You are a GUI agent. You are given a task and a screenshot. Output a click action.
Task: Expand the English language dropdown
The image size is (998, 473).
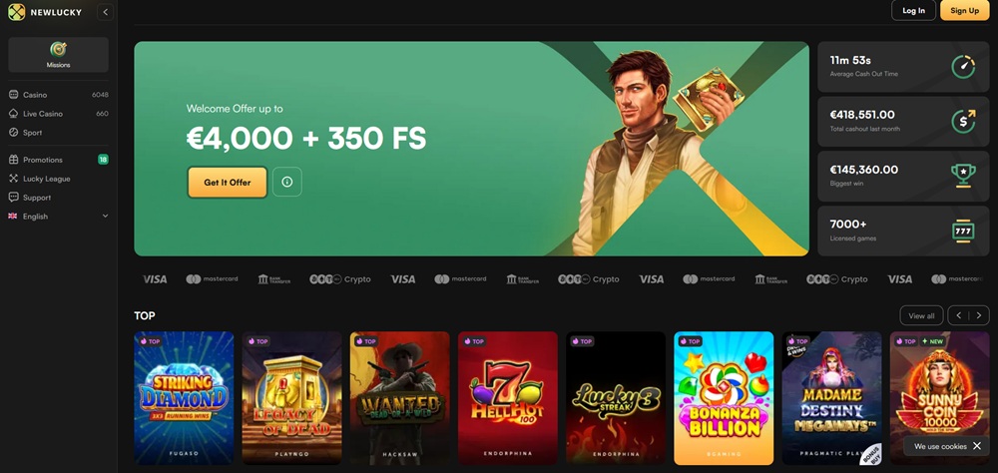[x=105, y=217]
